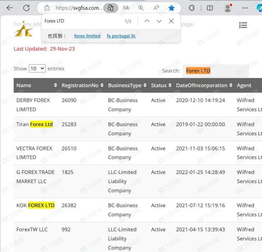Sort table by DateOfIncorporation column
Viewport: 262px width, 252px height.
click(x=204, y=85)
